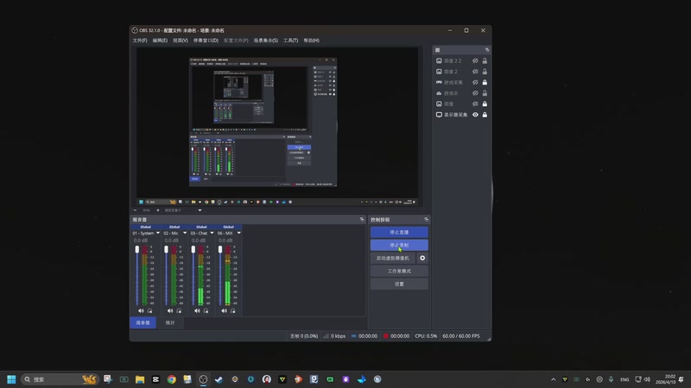Hide the 显示器采集 source with eye icon
Image resolution: width=691 pixels, height=388 pixels.
pos(475,115)
